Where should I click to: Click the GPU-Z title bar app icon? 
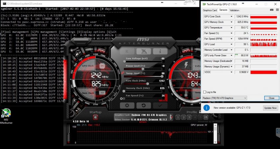click(204, 4)
